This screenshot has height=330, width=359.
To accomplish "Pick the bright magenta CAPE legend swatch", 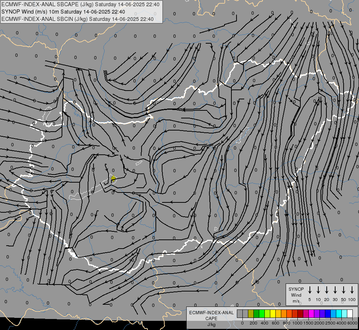I will 311,314.
